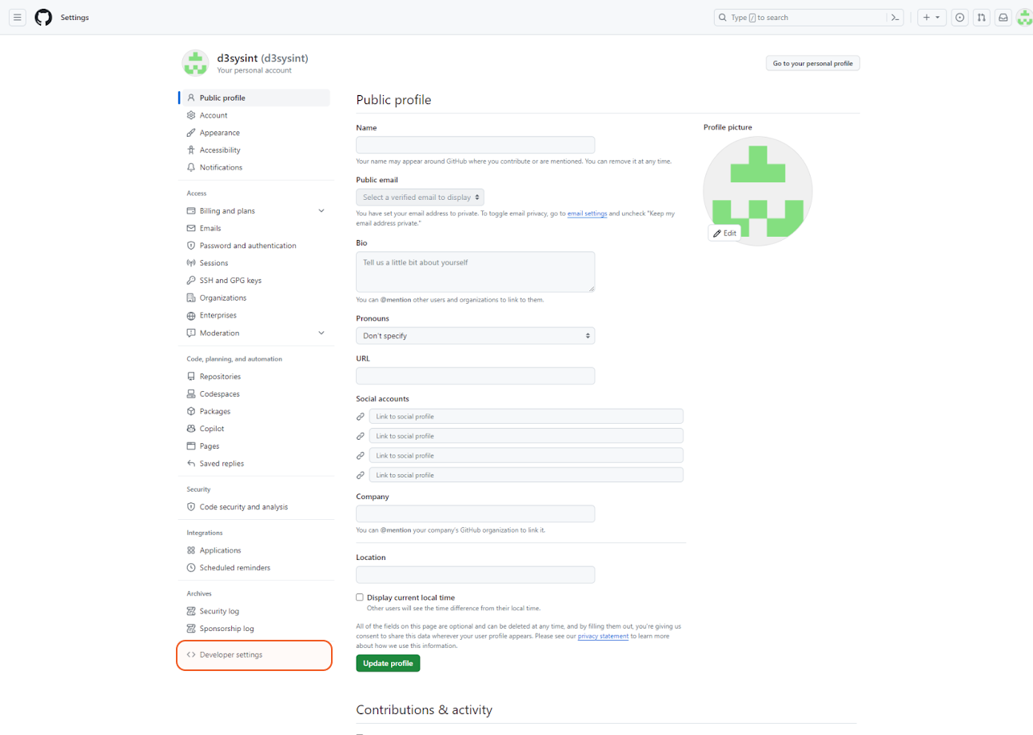Select Appearance in the settings sidebar

[x=219, y=133]
